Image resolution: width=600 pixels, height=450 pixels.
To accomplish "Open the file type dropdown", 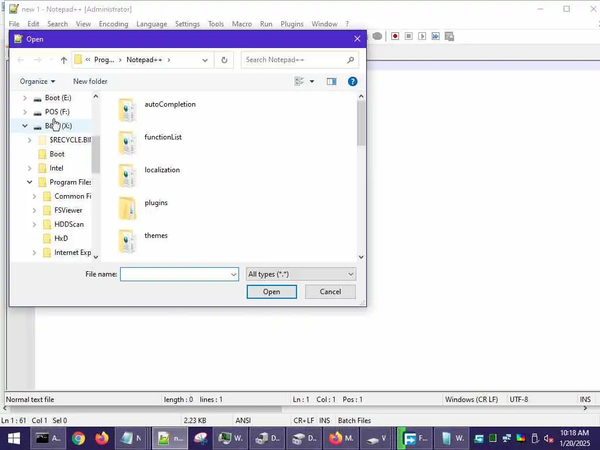I will 301,274.
